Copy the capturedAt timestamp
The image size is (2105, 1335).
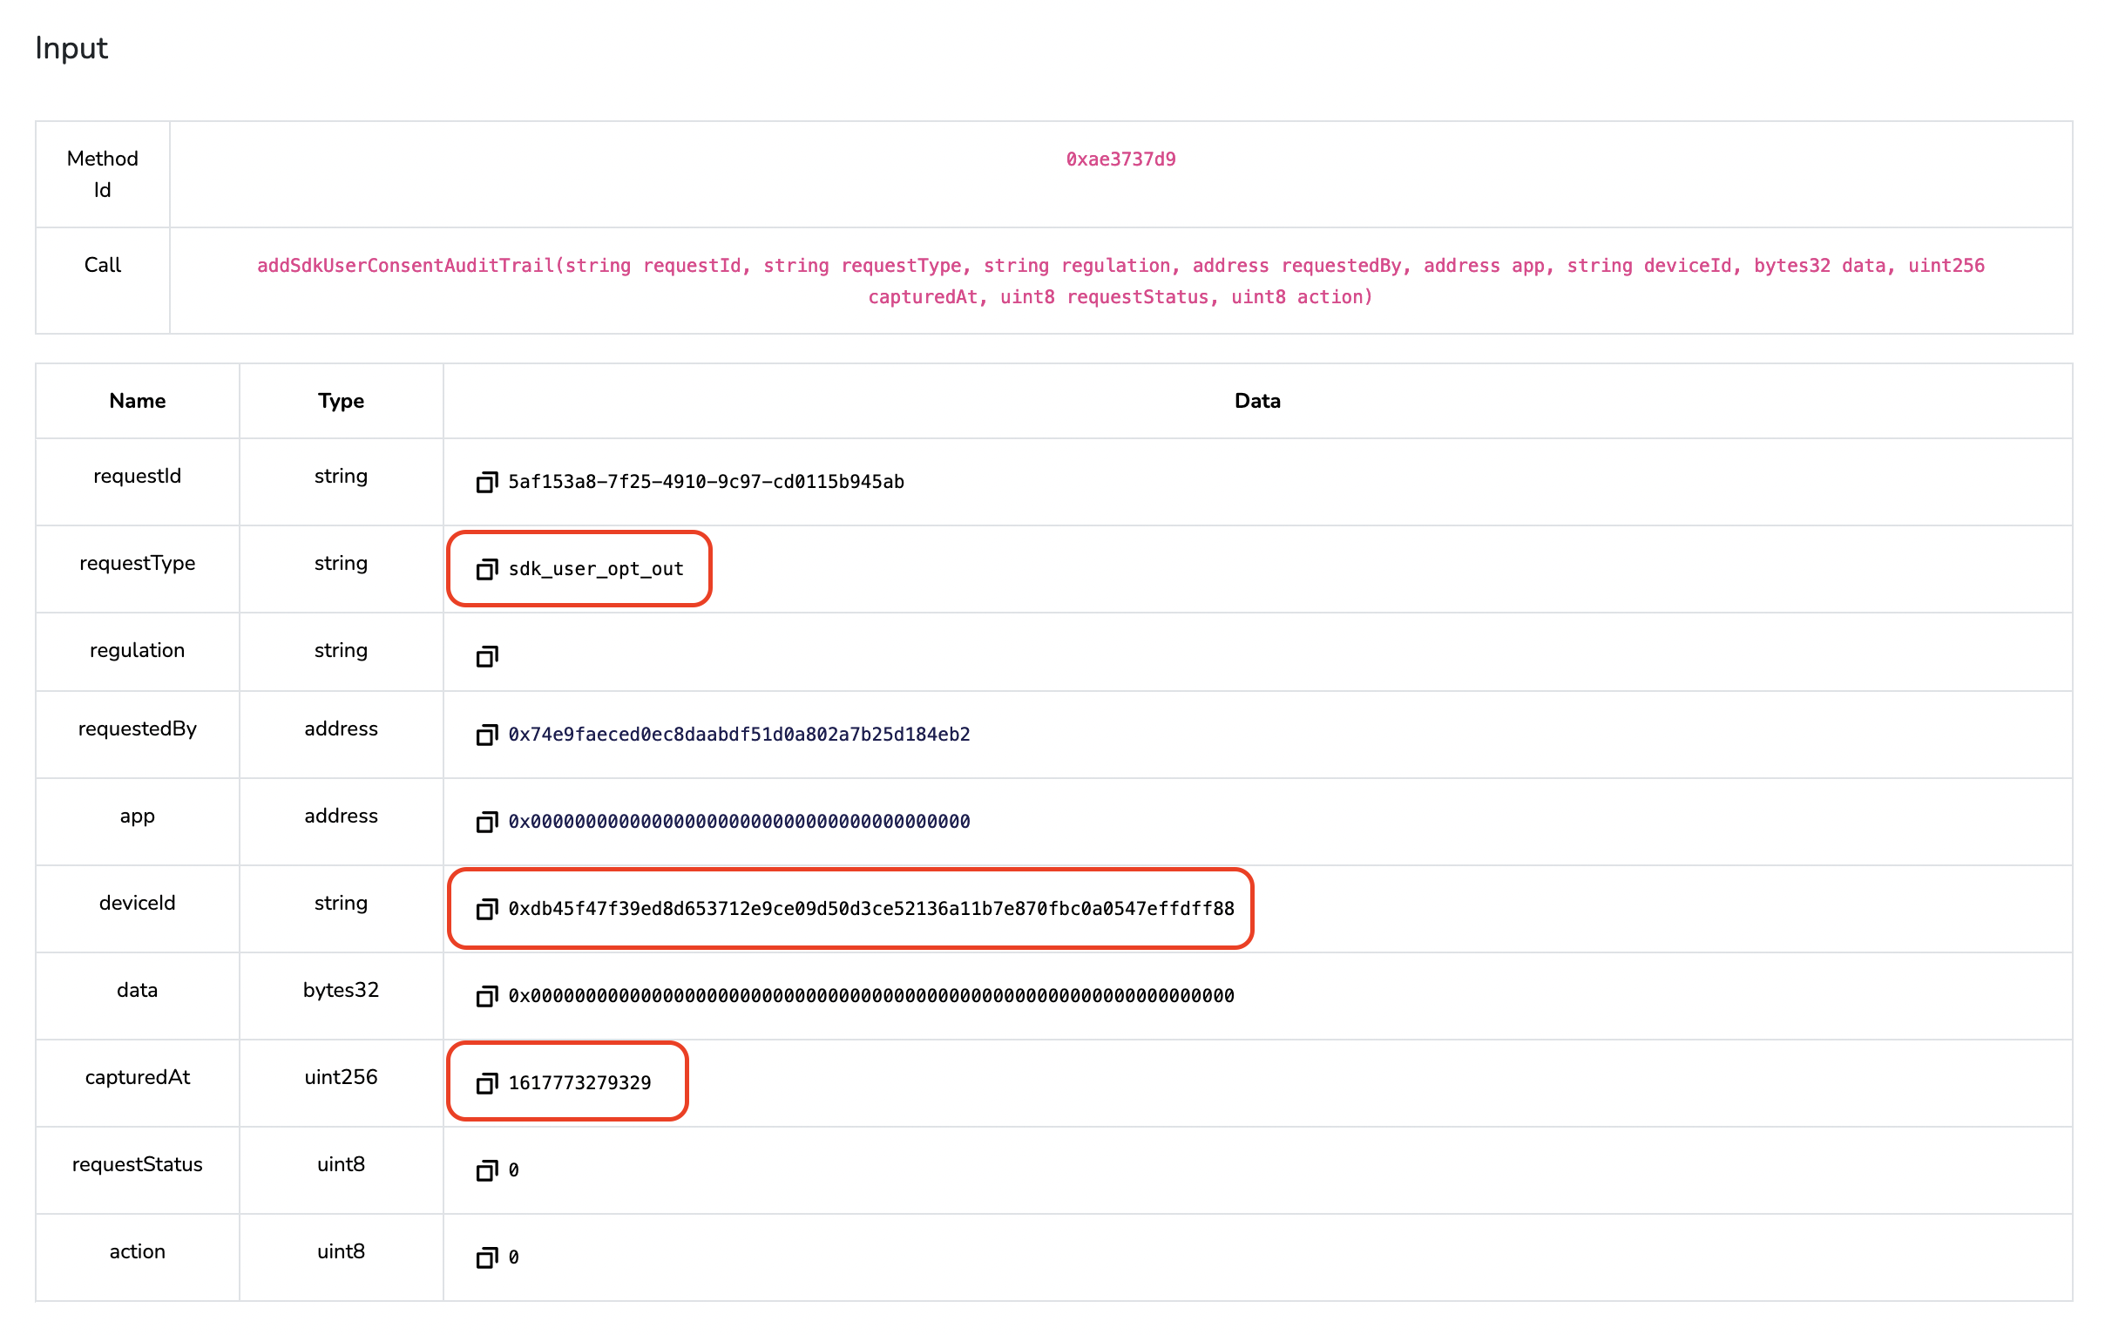[487, 1083]
